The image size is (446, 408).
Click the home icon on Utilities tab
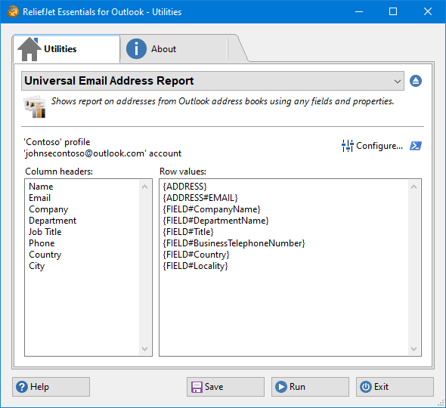(29, 49)
